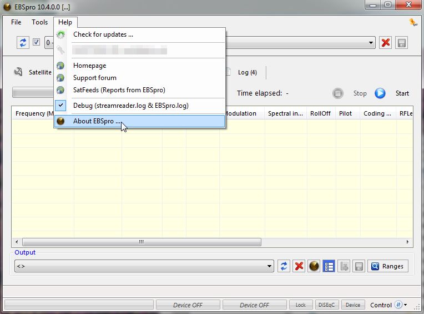
Task: Expand the top device dropdown arrow
Action: click(371, 43)
